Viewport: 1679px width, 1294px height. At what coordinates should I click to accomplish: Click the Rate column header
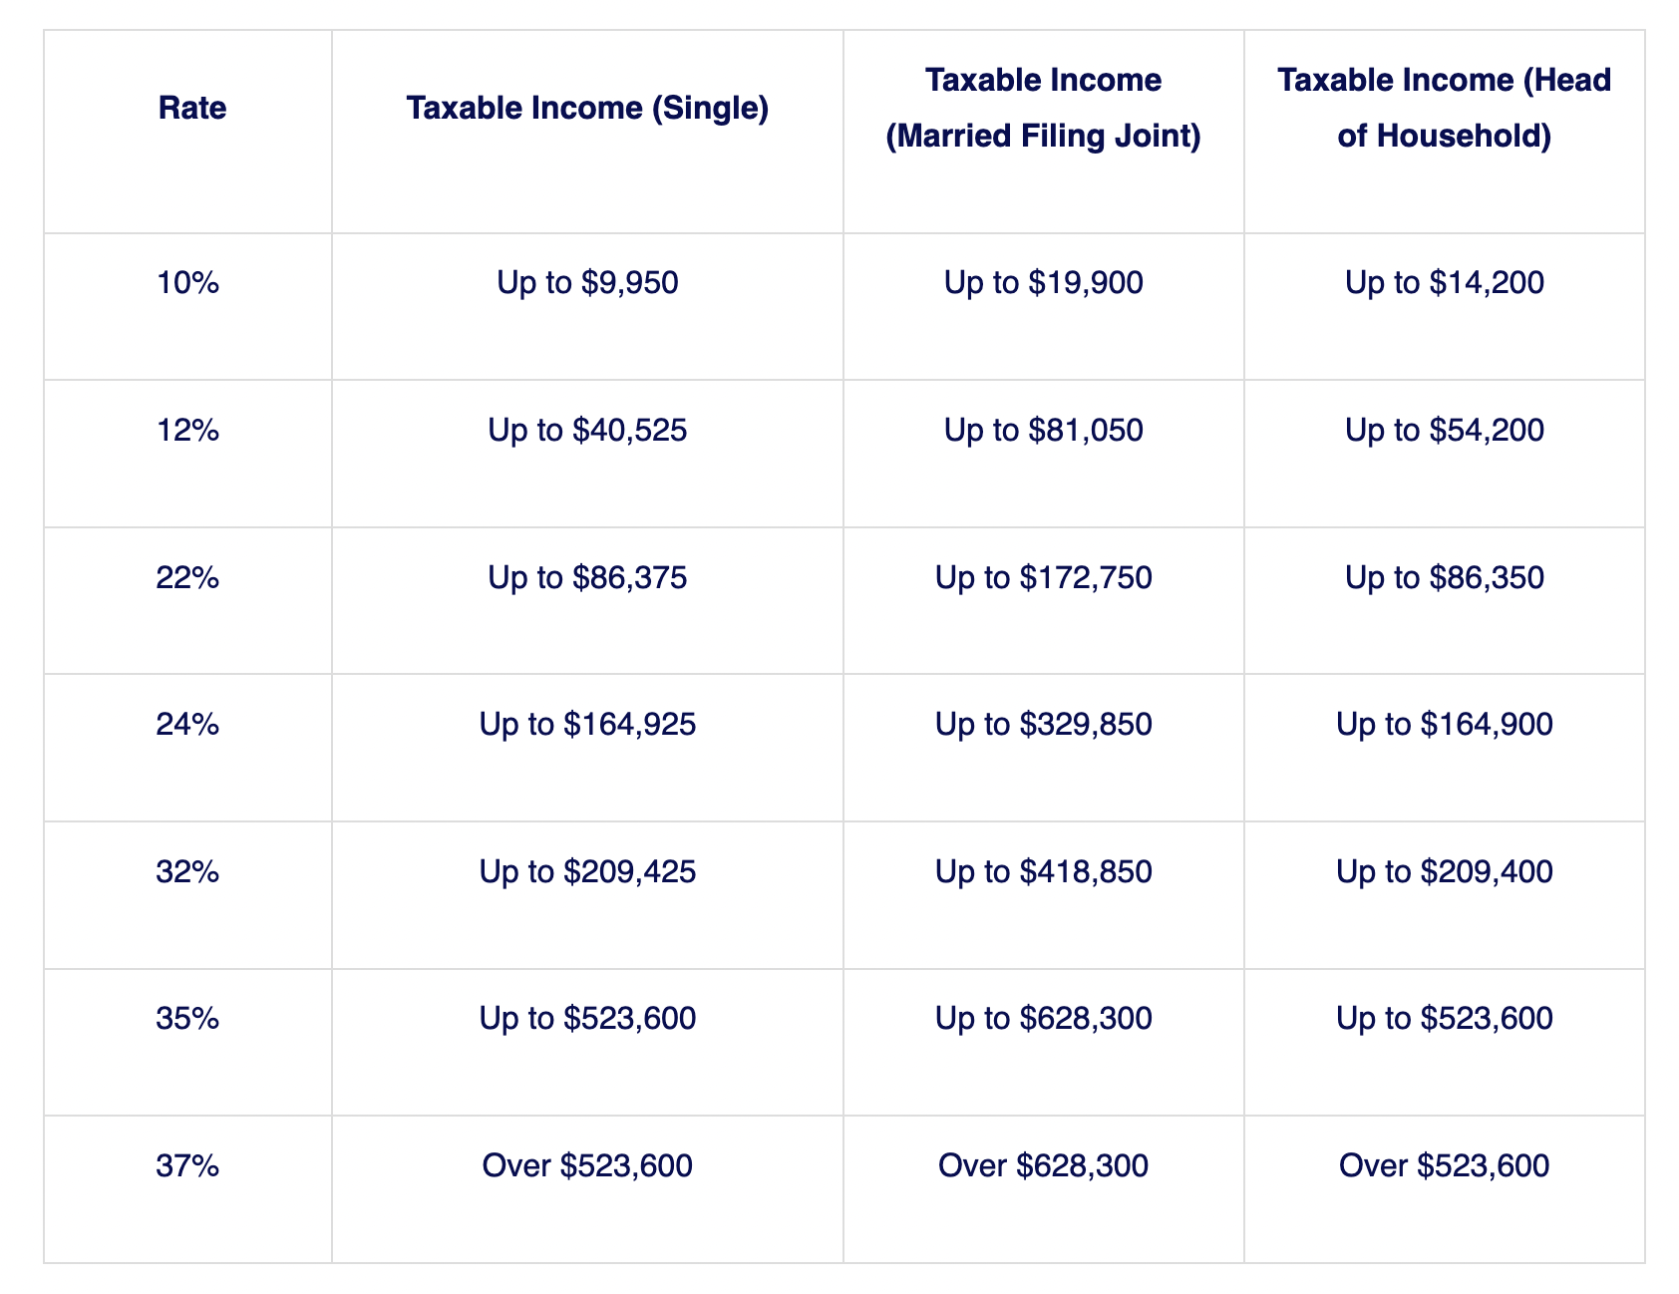192,108
